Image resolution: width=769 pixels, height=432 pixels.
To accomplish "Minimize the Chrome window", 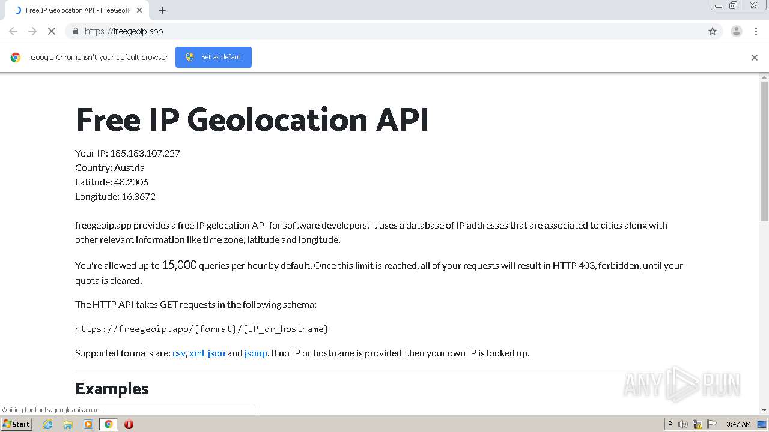I will pos(719,5).
